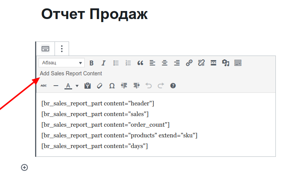This screenshot has width=301, height=180.
Task: Align text to the left
Action: pos(152,63)
